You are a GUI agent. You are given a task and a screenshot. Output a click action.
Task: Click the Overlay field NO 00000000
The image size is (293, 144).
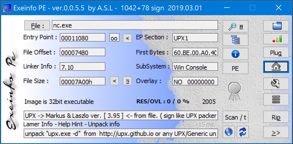coord(195,81)
